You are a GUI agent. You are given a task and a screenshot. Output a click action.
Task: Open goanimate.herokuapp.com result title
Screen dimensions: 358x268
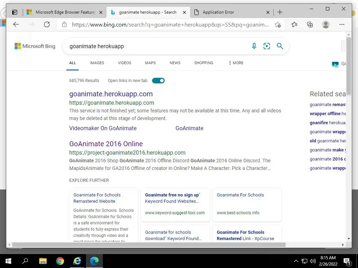(x=111, y=94)
